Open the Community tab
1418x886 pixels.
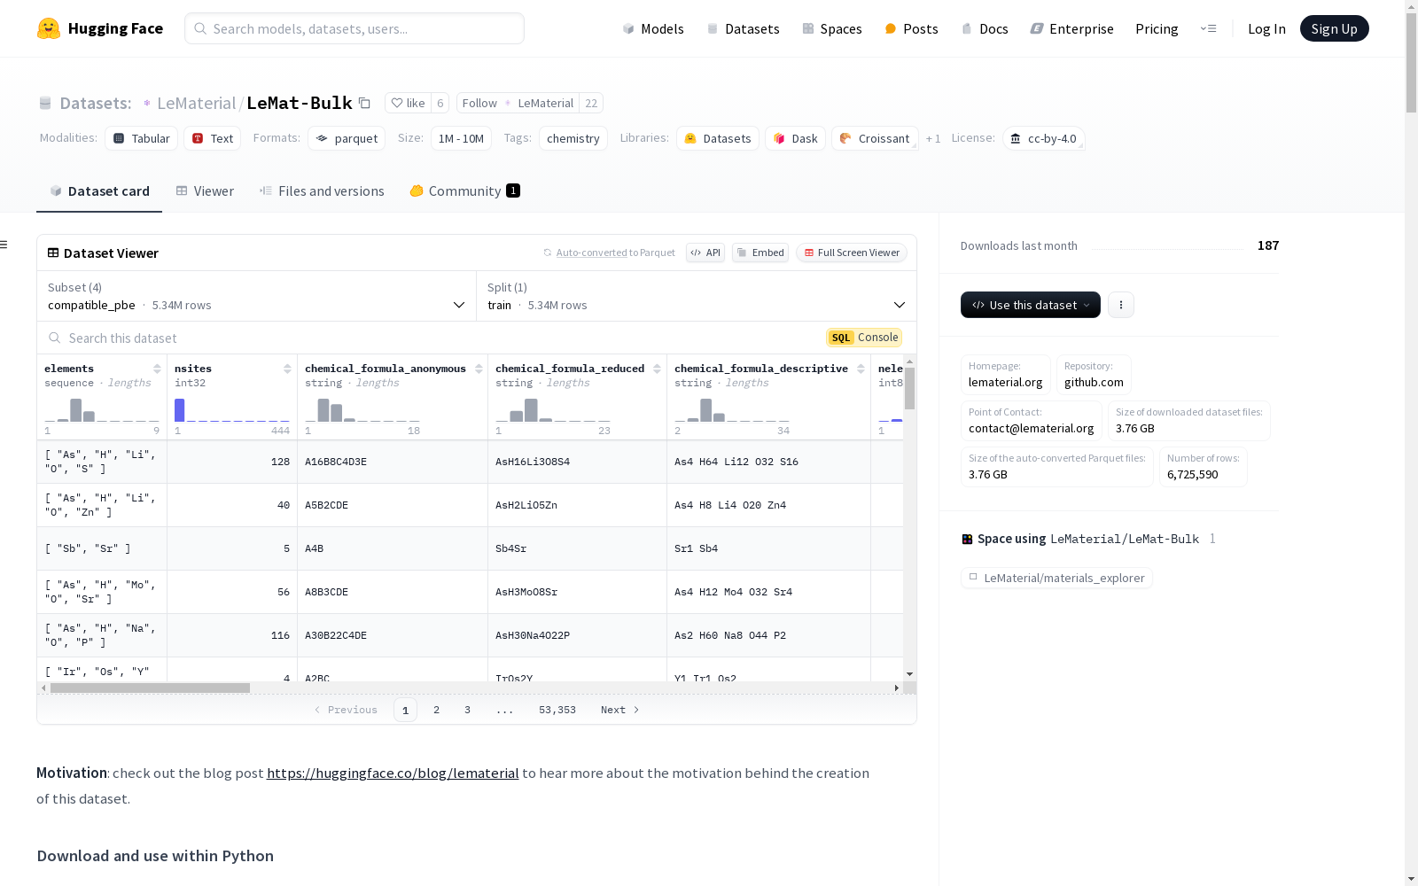tap(464, 190)
